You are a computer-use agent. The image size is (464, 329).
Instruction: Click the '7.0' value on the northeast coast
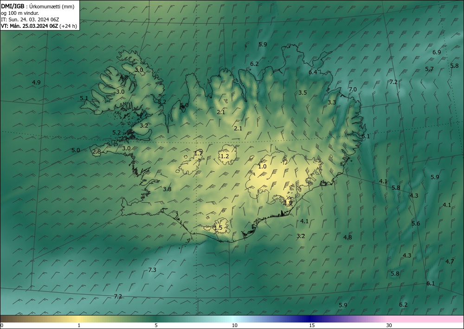click(x=353, y=90)
